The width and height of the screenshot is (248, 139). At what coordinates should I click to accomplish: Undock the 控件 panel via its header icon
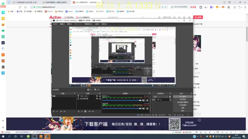(191, 94)
